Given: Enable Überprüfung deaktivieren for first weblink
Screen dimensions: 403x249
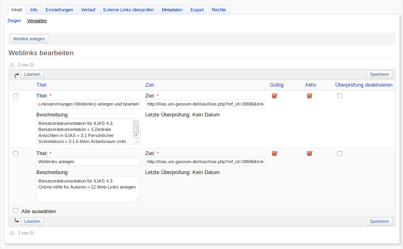Looking at the screenshot, I should (x=340, y=96).
